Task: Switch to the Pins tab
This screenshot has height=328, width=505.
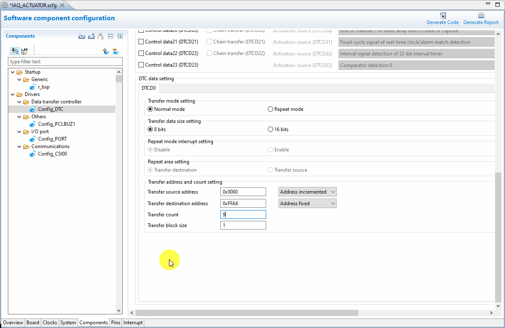Action: 116,323
